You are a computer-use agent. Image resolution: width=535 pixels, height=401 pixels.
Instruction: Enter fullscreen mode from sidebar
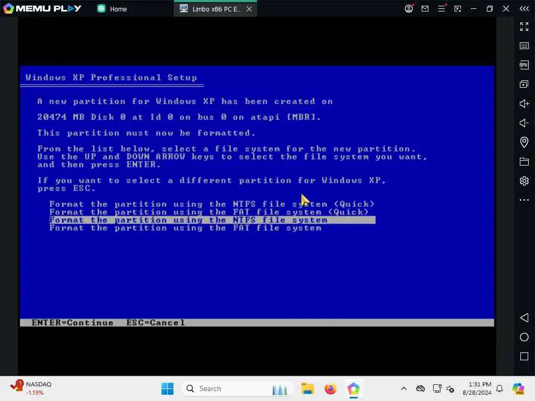pos(524,27)
